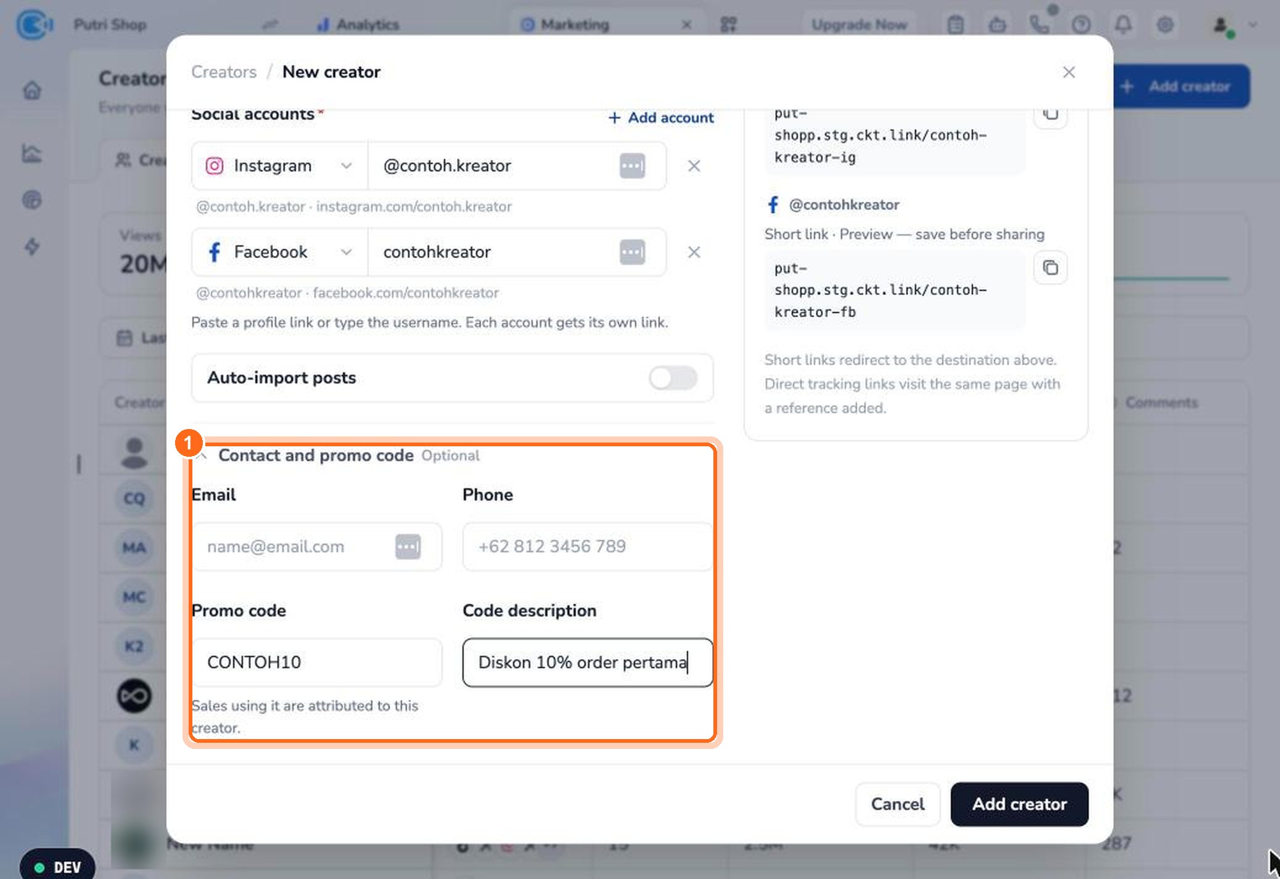The width and height of the screenshot is (1280, 879).
Task: Go back to Creators breadcrumb
Action: point(224,72)
